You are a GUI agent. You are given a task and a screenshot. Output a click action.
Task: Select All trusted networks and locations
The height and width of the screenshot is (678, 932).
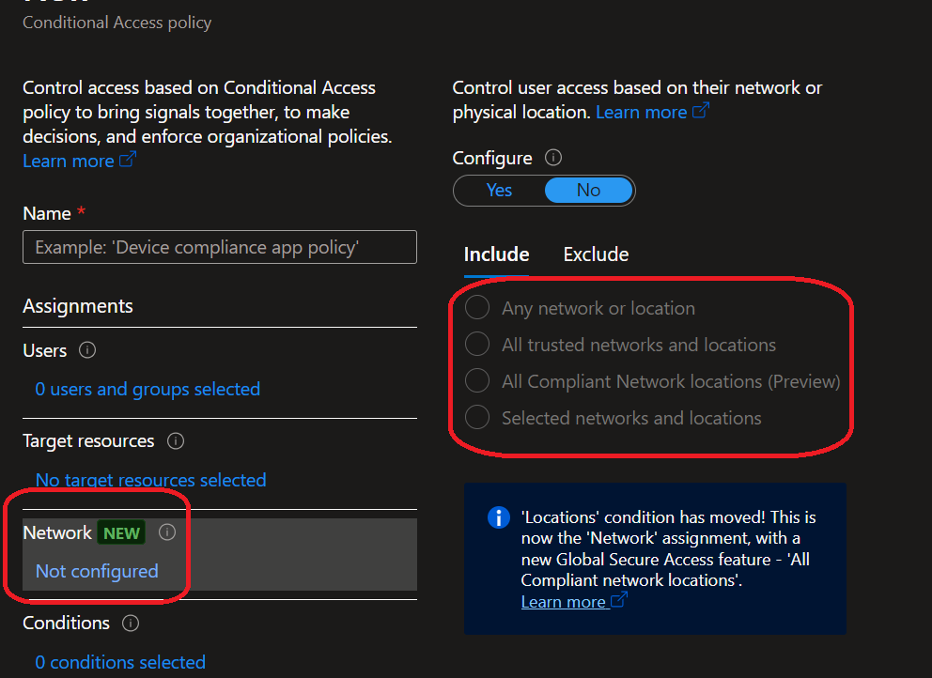(477, 345)
